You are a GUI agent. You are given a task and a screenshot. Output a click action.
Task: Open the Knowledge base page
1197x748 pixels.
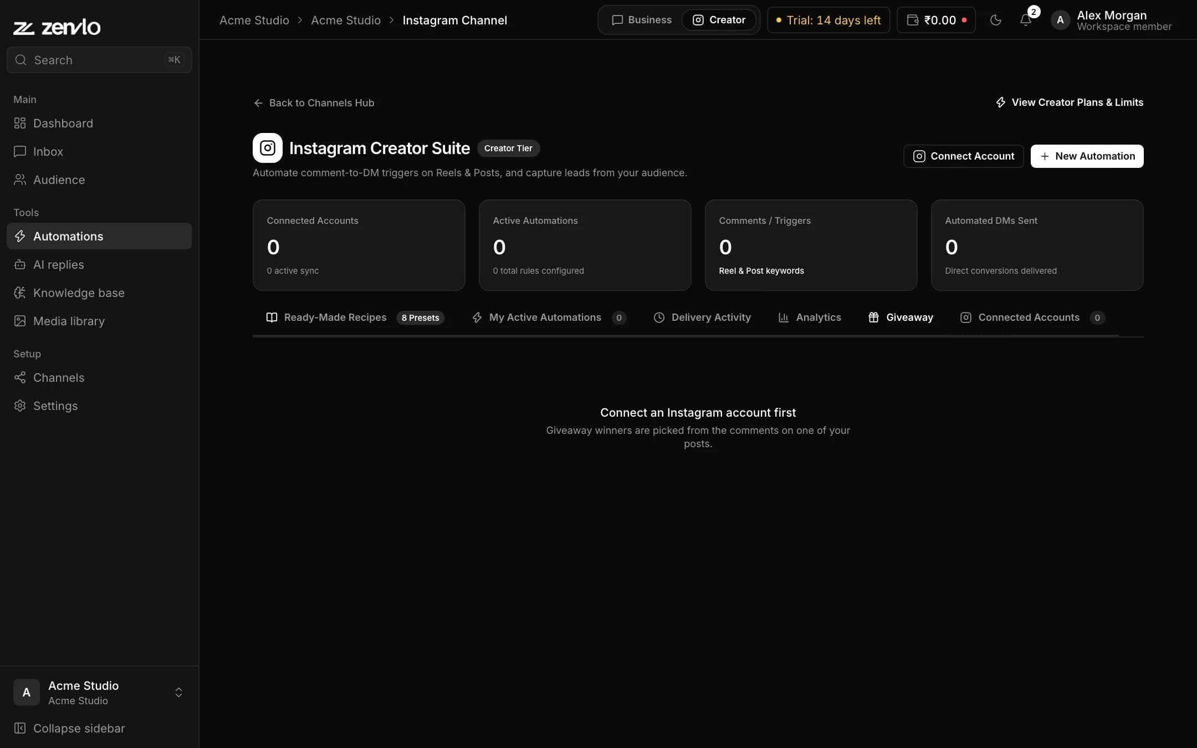[99, 293]
